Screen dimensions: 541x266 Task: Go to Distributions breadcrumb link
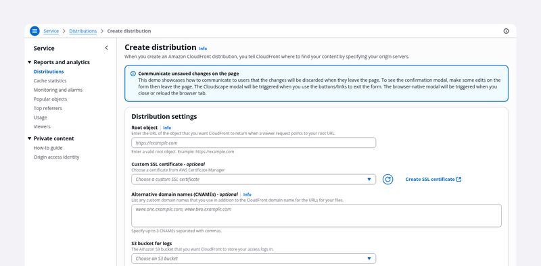[x=83, y=31]
